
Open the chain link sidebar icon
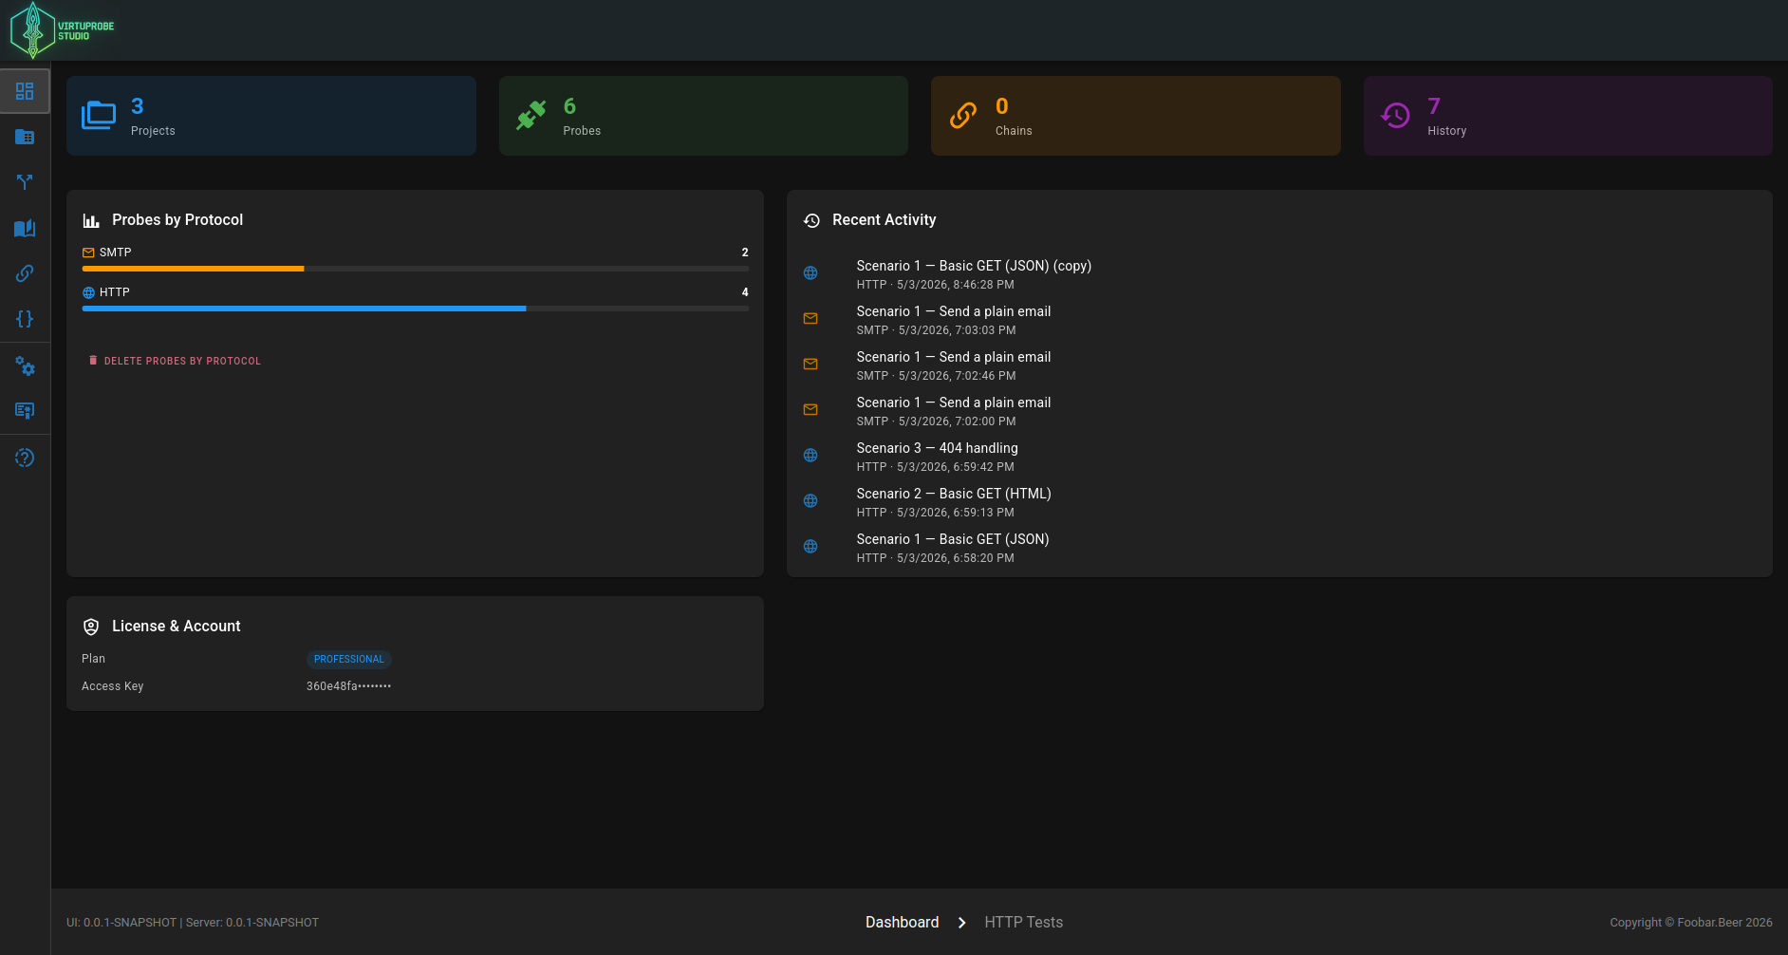pyautogui.click(x=25, y=273)
